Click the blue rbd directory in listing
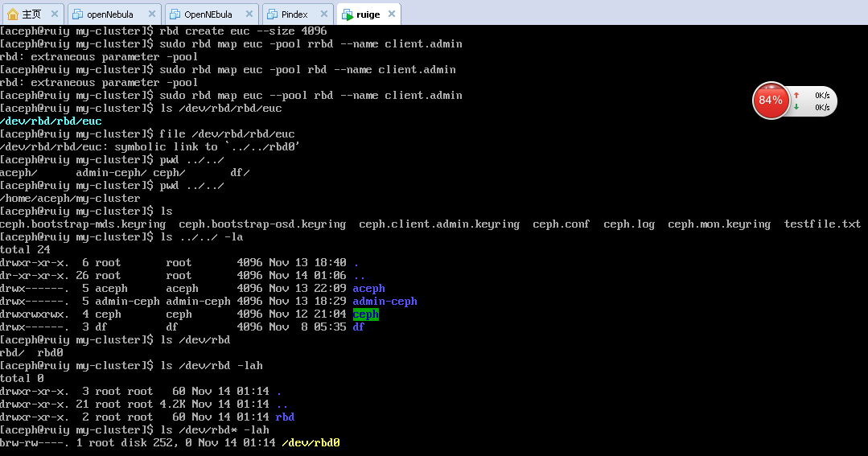 [x=285, y=417]
